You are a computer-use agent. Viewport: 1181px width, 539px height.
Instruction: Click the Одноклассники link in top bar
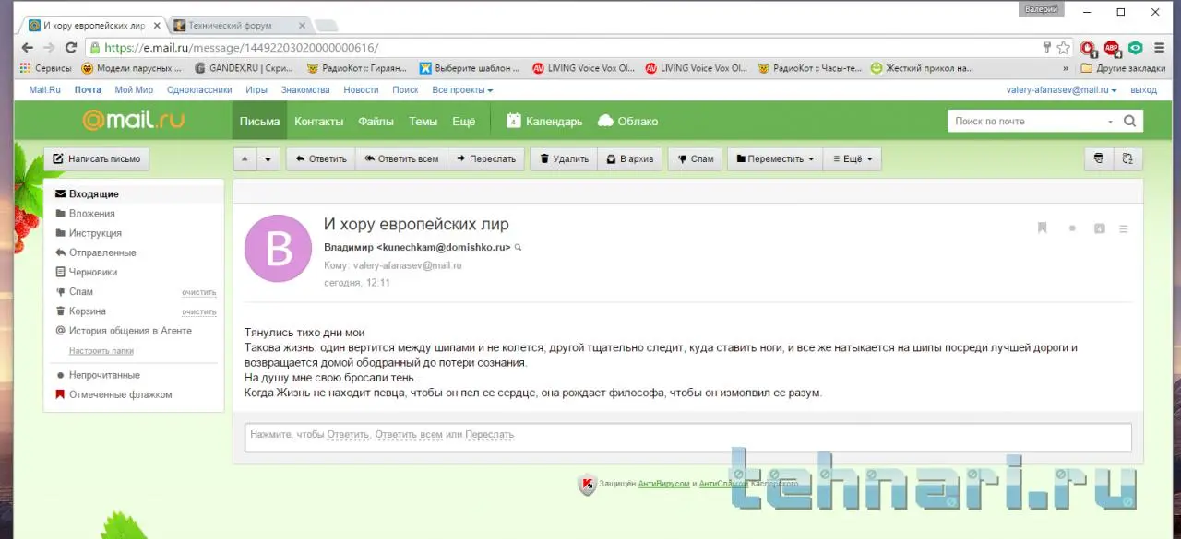(199, 90)
